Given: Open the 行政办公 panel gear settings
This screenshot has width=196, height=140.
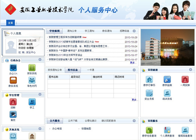Looking at the screenshot, I should pyautogui.click(x=40, y=60).
